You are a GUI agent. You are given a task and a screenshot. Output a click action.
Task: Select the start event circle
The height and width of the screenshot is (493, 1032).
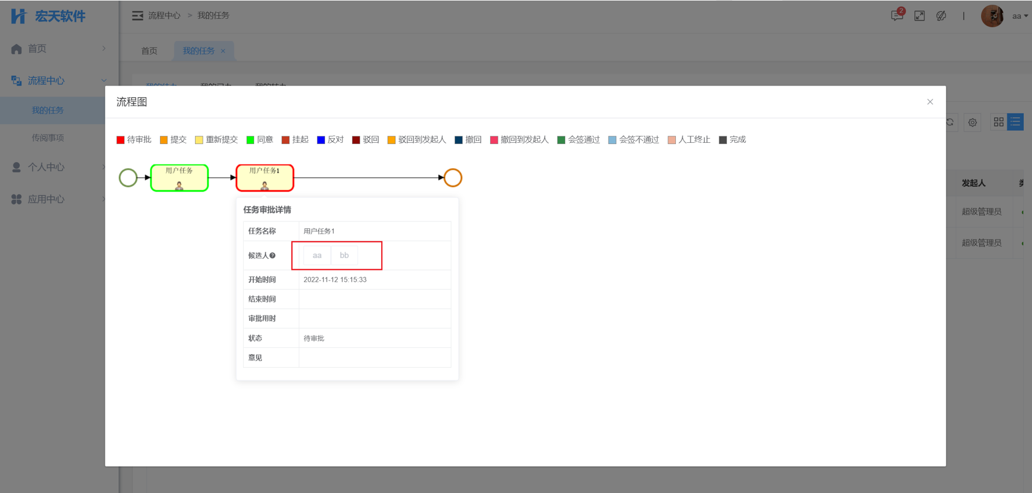[x=128, y=177]
